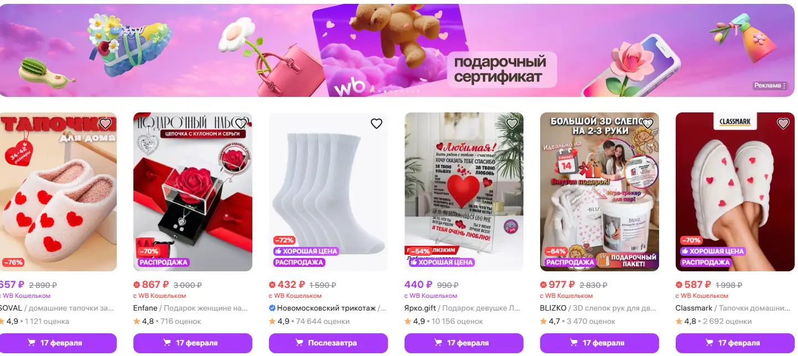Click Послезавтра cart button for socks
This screenshot has height=356, width=798.
coord(328,343)
